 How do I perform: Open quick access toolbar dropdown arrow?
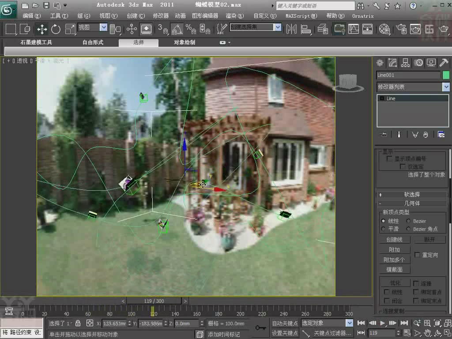(x=65, y=5)
